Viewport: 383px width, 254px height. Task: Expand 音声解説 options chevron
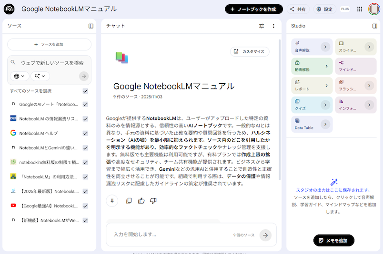click(x=325, y=47)
